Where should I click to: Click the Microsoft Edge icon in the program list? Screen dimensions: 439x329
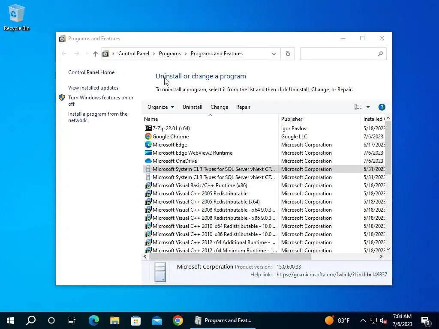[148, 145]
